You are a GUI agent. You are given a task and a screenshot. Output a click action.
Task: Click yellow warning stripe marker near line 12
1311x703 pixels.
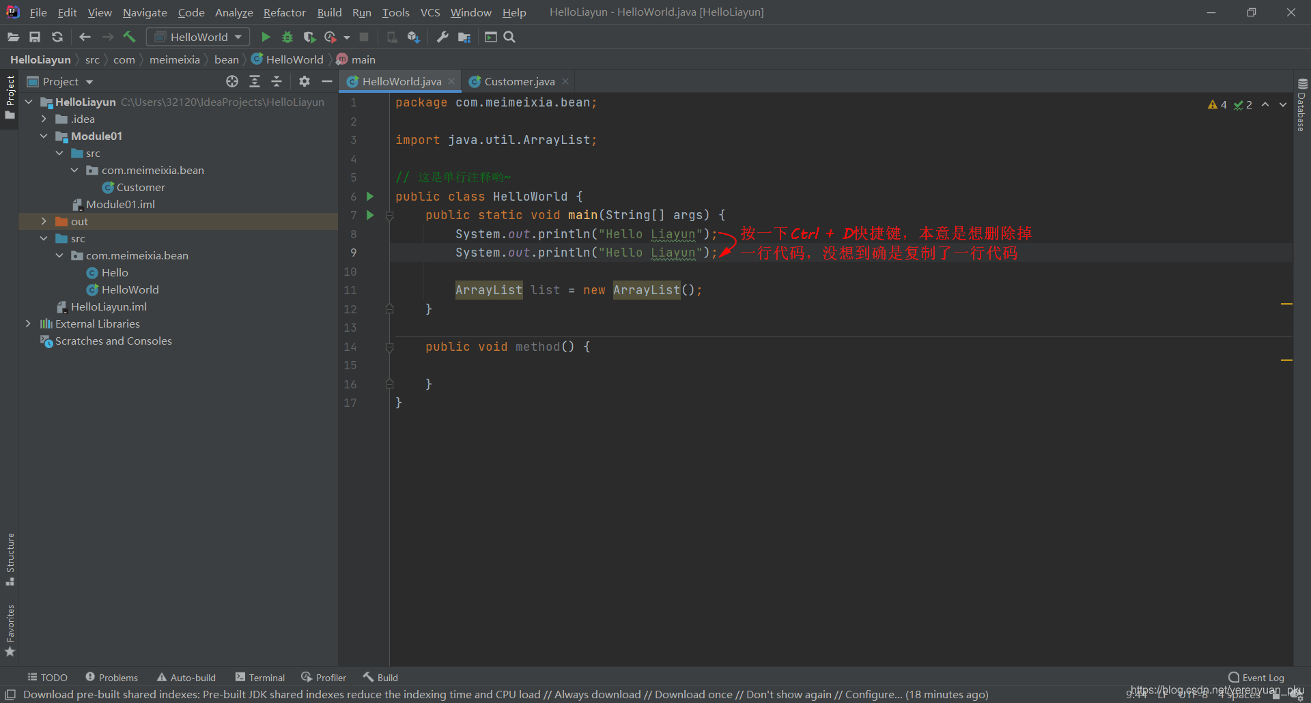pyautogui.click(x=1286, y=304)
